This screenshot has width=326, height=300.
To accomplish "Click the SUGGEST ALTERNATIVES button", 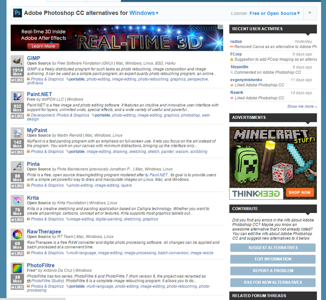I will point(273,247).
